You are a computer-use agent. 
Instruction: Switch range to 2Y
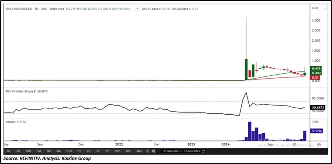(88, 151)
